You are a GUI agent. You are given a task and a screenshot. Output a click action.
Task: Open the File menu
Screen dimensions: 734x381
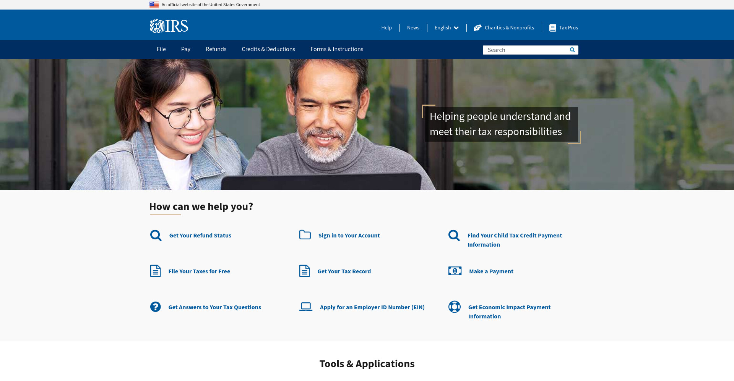pyautogui.click(x=161, y=49)
